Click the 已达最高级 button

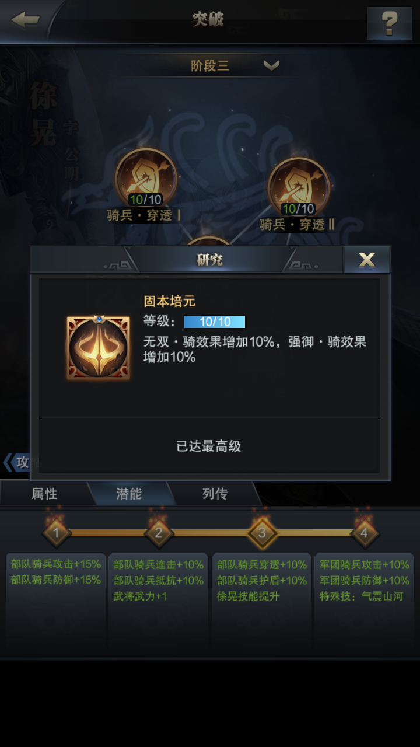point(209,446)
